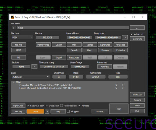Click the Endianness value LE

pyautogui.click(x=59, y=77)
